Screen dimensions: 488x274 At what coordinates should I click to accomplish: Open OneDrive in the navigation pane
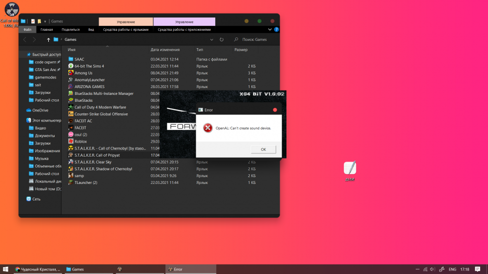pyautogui.click(x=40, y=110)
